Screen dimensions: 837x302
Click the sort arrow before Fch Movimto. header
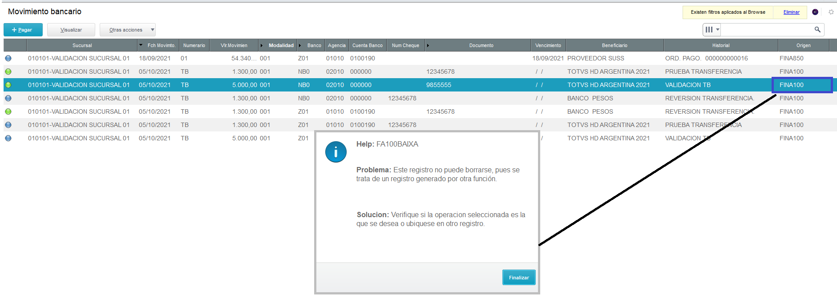(x=141, y=45)
